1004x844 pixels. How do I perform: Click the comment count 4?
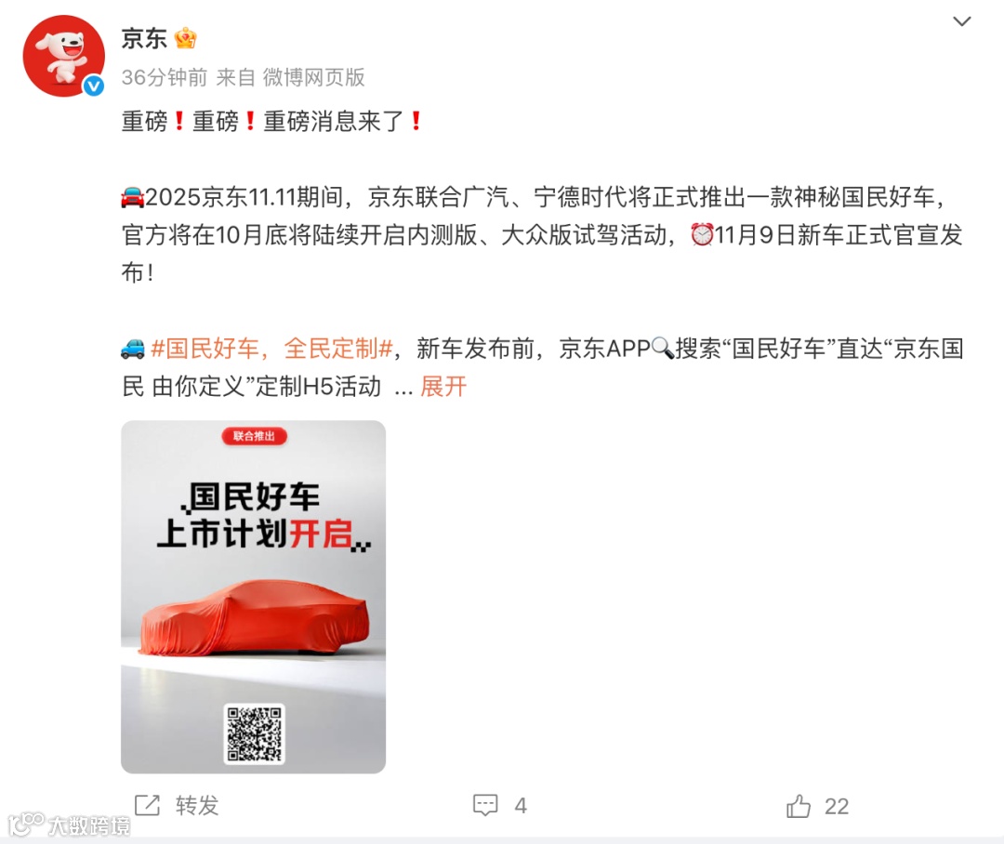[x=521, y=806]
